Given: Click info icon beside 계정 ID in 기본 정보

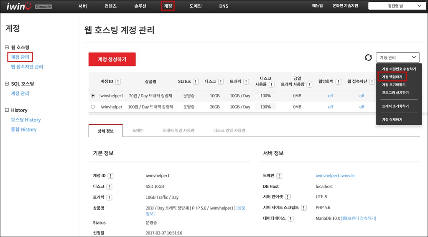Looking at the screenshot, I should (x=110, y=176).
